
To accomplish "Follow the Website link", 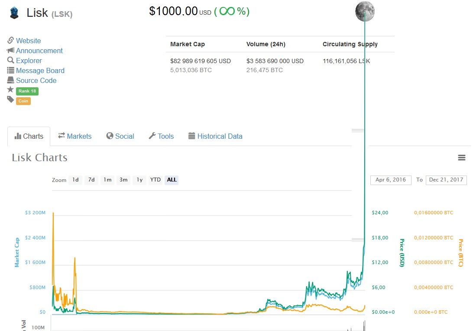I will pyautogui.click(x=27, y=41).
